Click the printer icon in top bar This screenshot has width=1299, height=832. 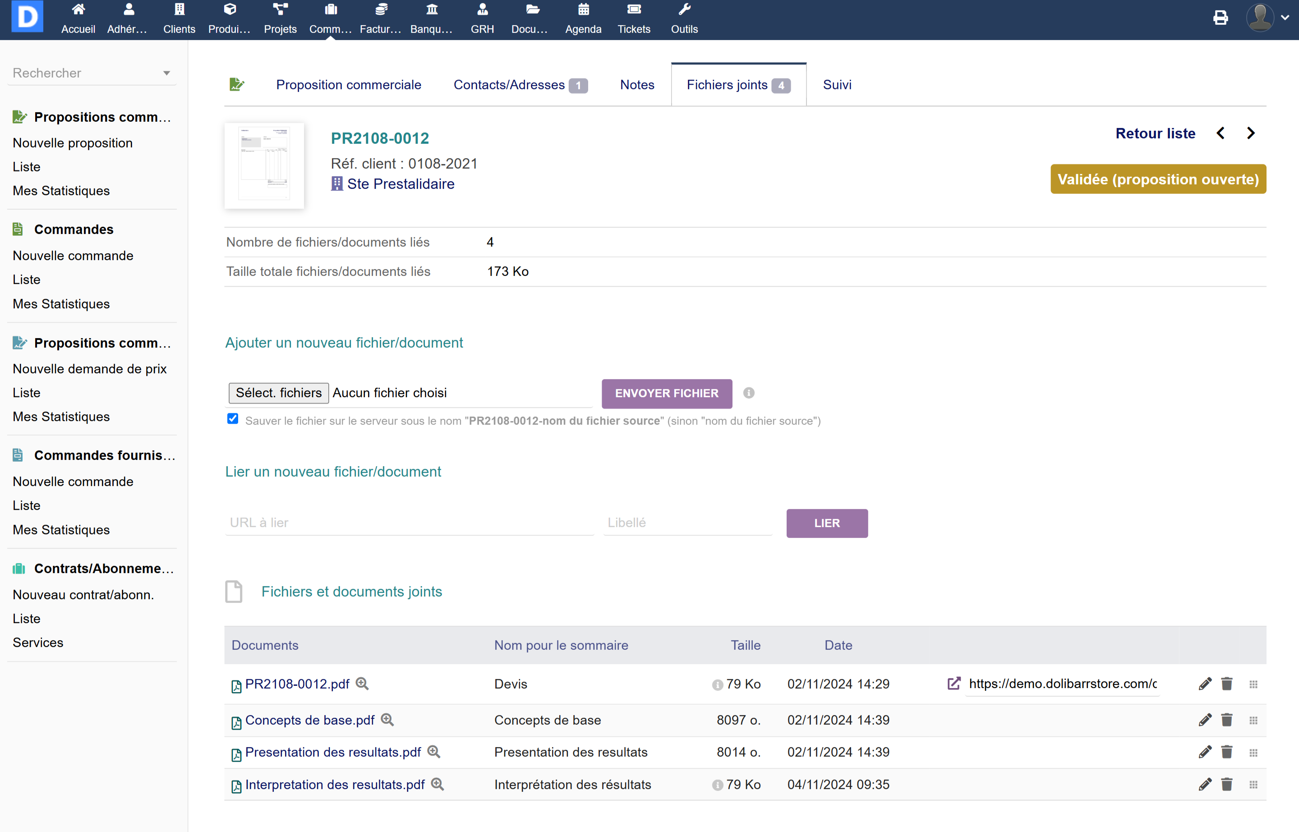pos(1220,18)
